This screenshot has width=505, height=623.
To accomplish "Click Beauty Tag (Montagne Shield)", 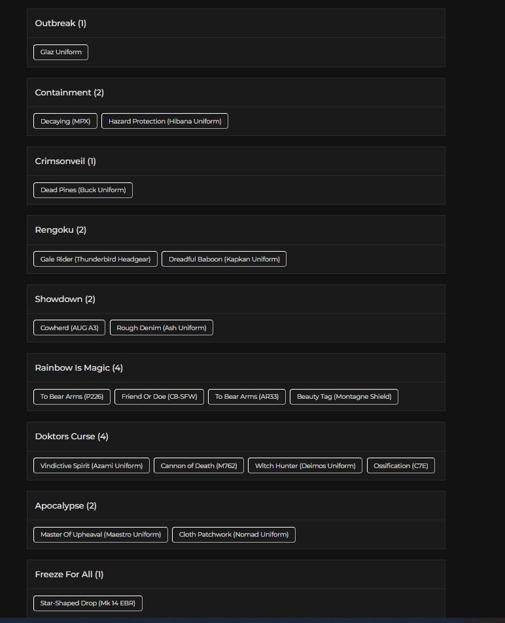I will pyautogui.click(x=344, y=397).
